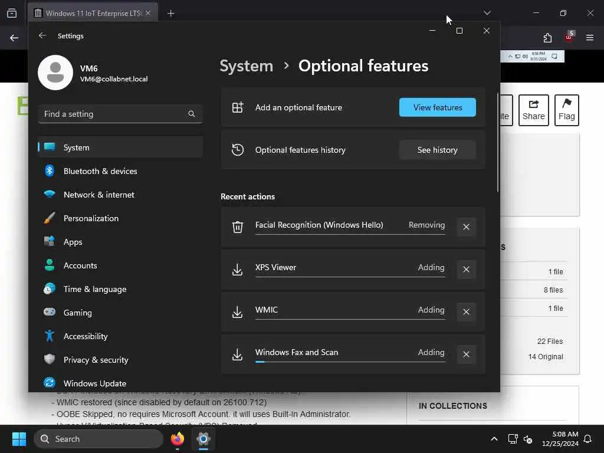This screenshot has width=604, height=453.
Task: Click the Share button in browser page
Action: click(x=533, y=110)
